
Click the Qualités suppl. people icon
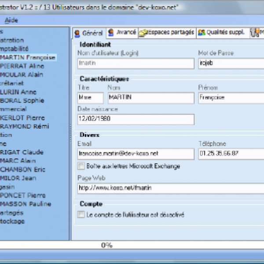tap(202, 32)
